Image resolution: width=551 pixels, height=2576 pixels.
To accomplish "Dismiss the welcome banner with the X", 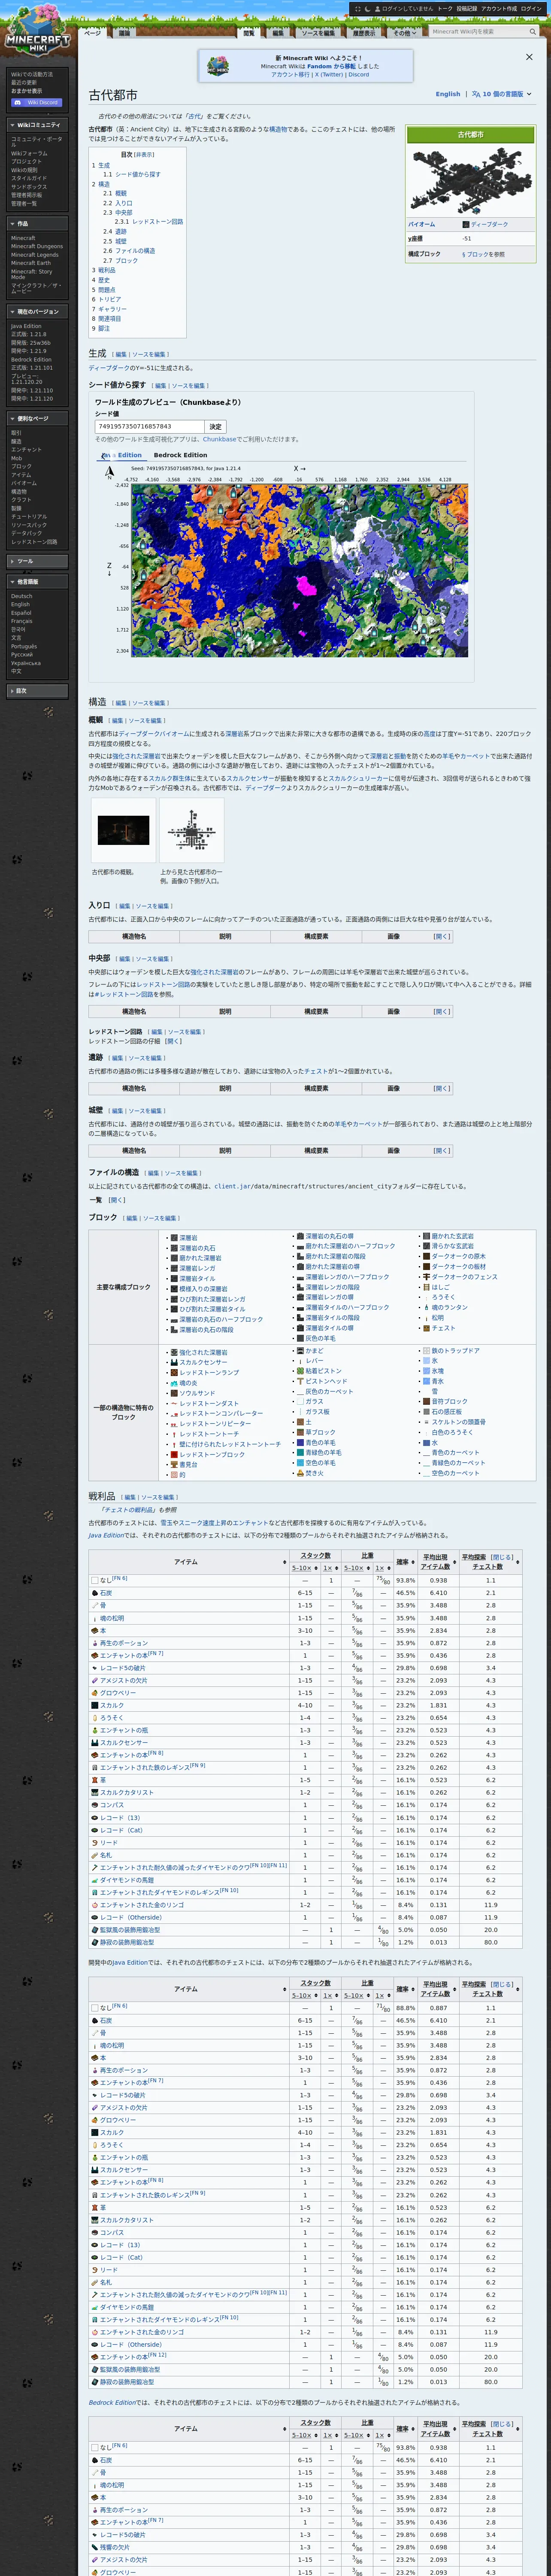I will pos(529,57).
